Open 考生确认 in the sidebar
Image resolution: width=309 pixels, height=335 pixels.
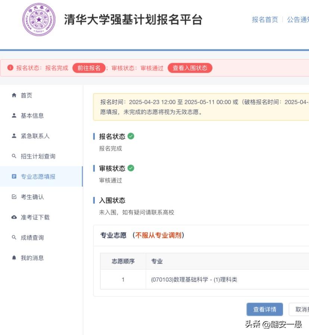click(41, 197)
